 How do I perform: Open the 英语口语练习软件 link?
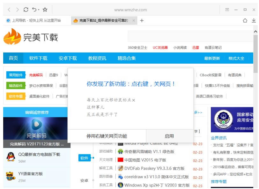210,96
